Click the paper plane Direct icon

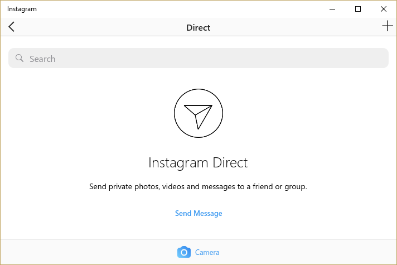(x=198, y=113)
